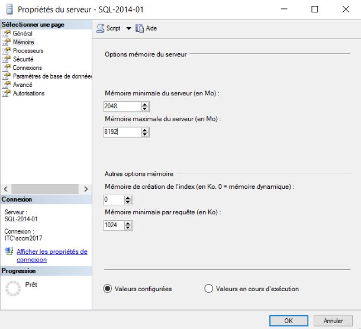The width and height of the screenshot is (361, 329).
Task: Increase maximum server memory value
Action: (x=144, y=130)
